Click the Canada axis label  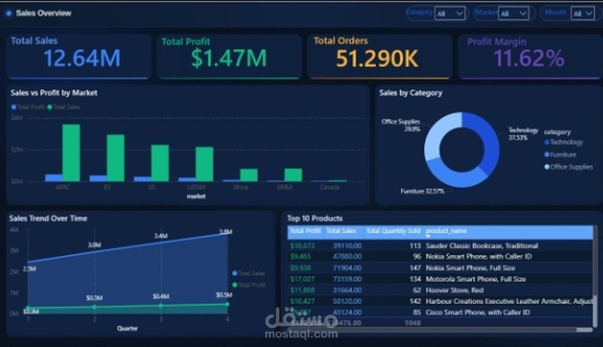click(329, 187)
